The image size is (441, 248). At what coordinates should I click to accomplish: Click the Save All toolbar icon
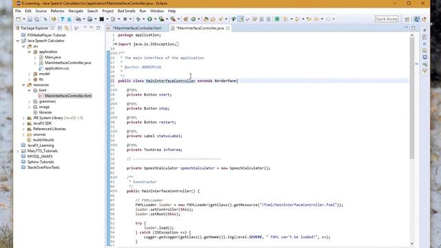37,19
